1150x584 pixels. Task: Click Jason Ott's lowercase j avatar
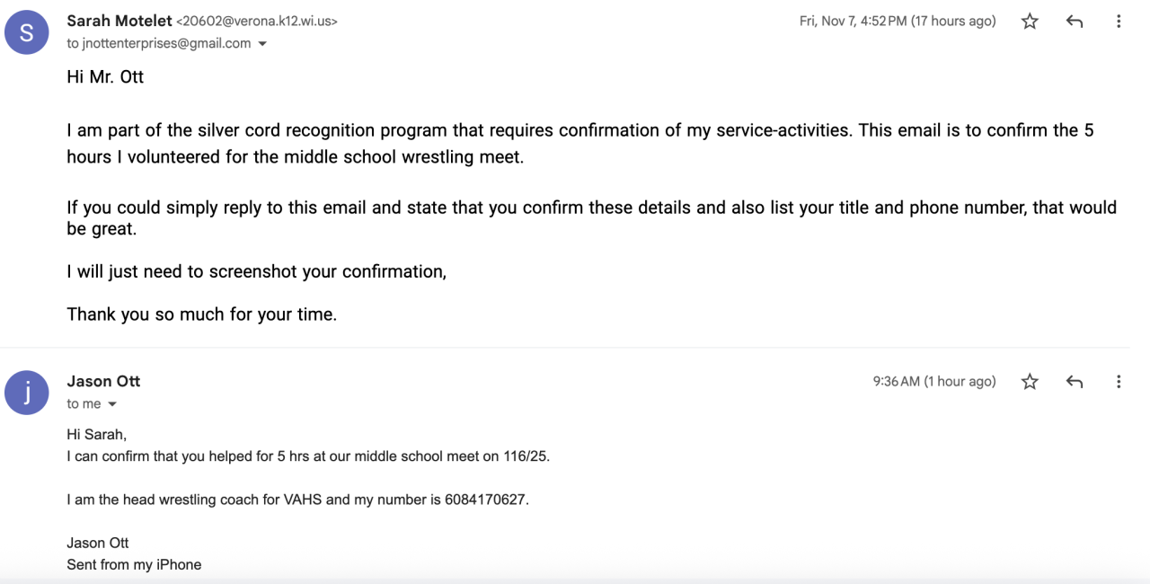(x=27, y=393)
